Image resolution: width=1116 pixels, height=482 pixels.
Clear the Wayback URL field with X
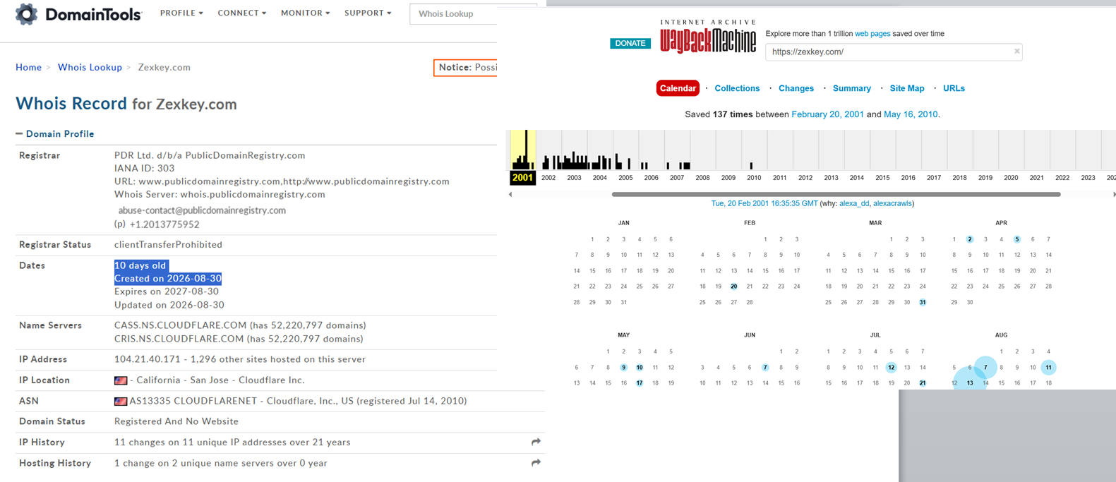click(1016, 51)
